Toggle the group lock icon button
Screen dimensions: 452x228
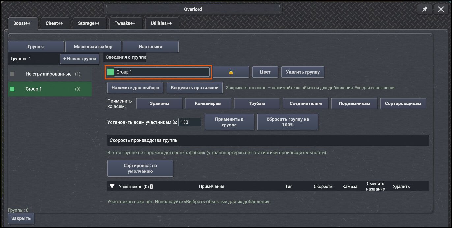pyautogui.click(x=231, y=72)
